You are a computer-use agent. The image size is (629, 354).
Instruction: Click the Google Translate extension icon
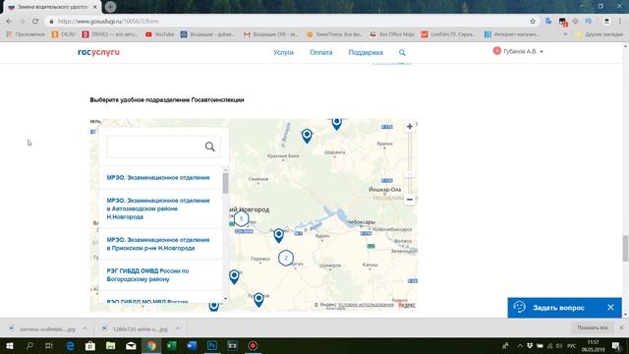pyautogui.click(x=548, y=22)
